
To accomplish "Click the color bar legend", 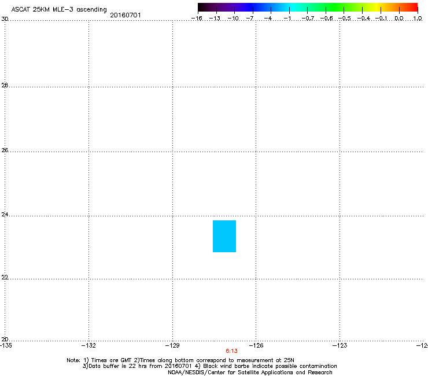I will point(308,8).
